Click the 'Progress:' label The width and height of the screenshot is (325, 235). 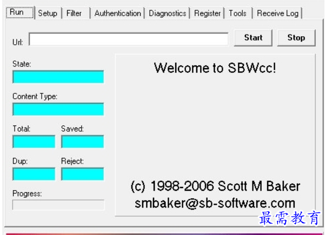pyautogui.click(x=27, y=193)
